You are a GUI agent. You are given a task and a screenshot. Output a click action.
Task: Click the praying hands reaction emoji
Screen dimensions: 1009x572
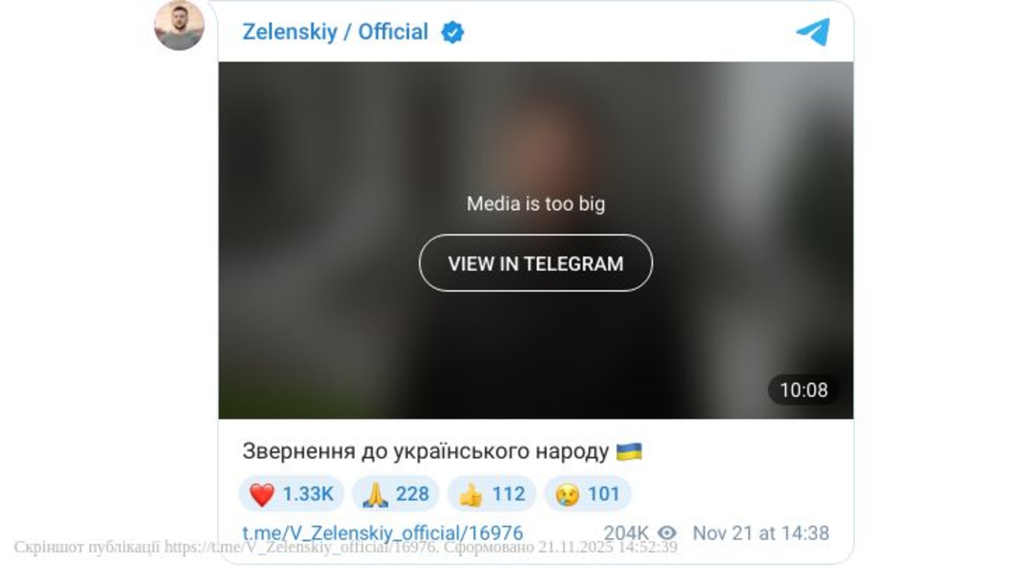(375, 494)
